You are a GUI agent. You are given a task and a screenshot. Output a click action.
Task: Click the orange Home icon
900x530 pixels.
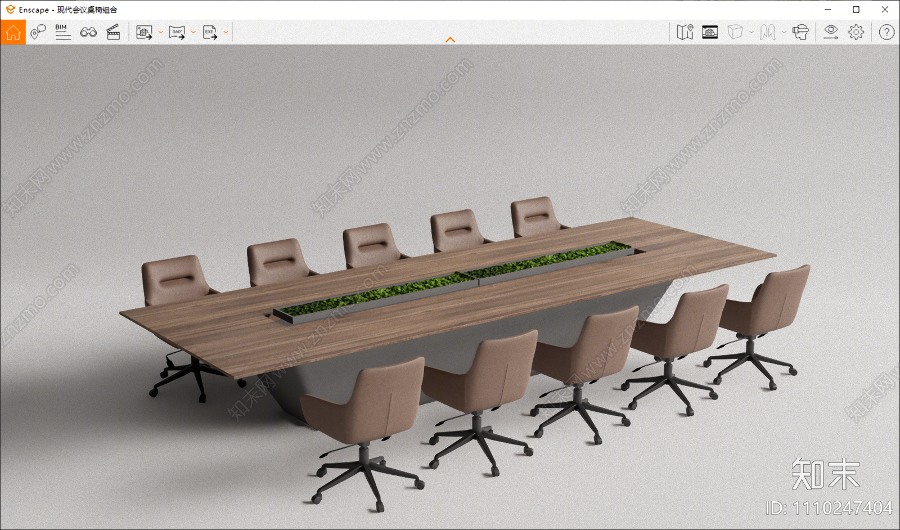click(x=13, y=32)
